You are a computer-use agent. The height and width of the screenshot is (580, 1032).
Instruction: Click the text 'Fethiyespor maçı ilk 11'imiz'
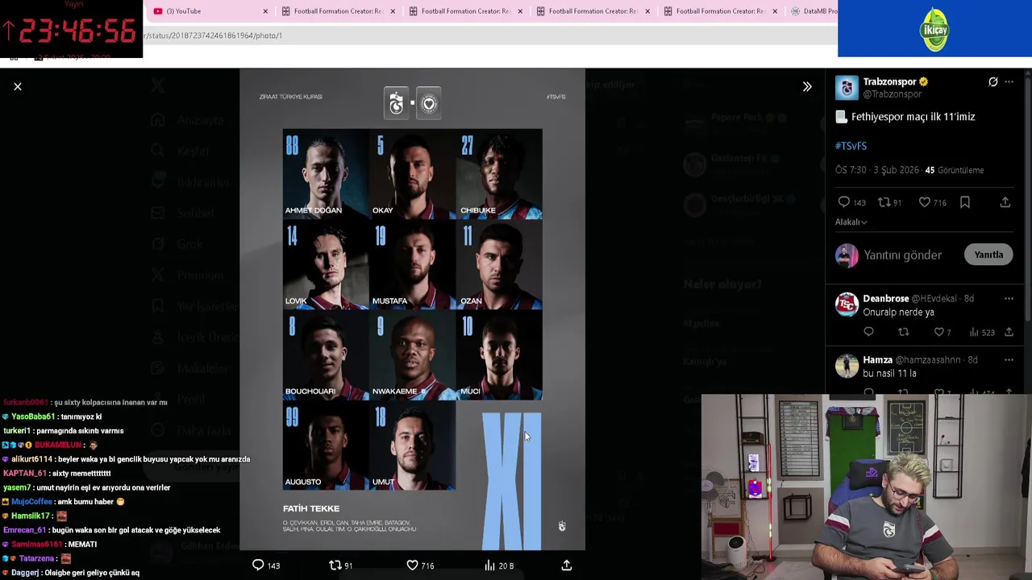[913, 117]
